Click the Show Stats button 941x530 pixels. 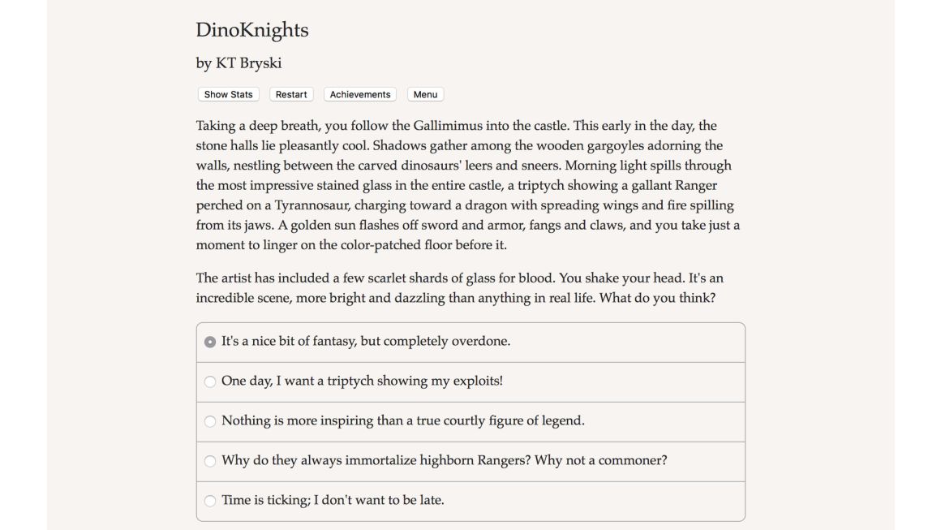[228, 94]
